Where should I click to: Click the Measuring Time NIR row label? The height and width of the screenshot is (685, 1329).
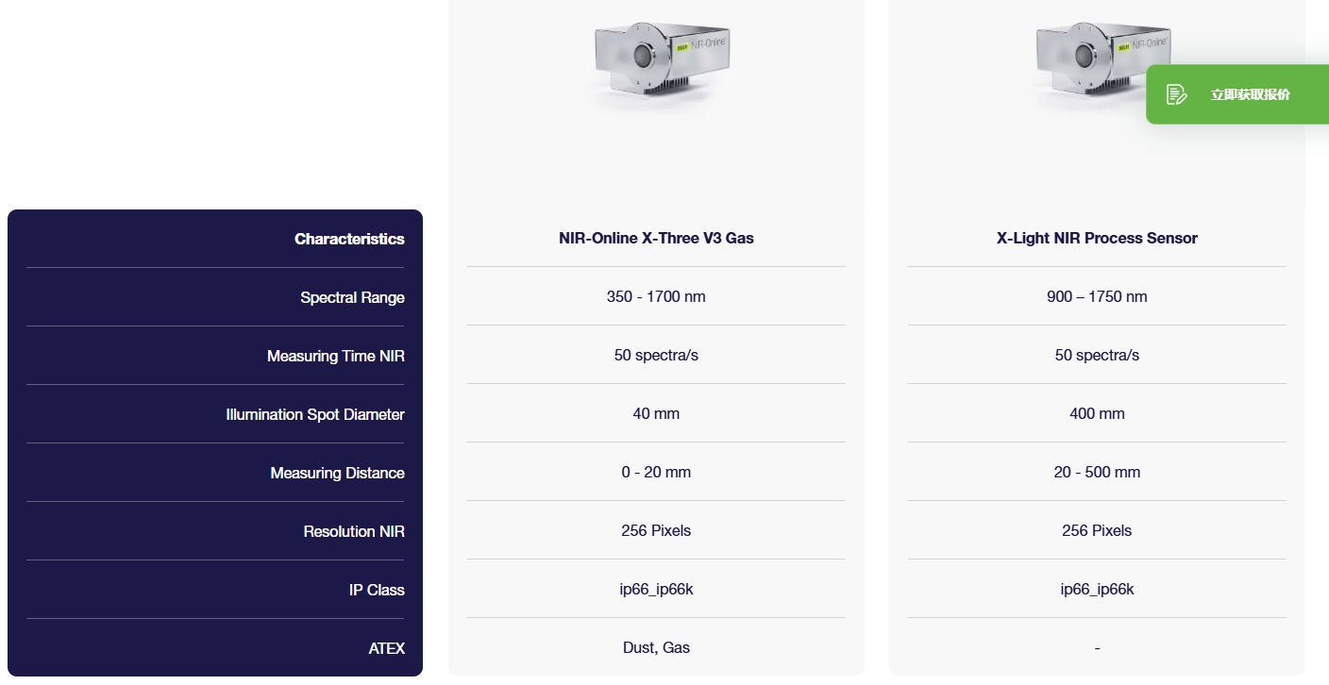[x=335, y=356]
